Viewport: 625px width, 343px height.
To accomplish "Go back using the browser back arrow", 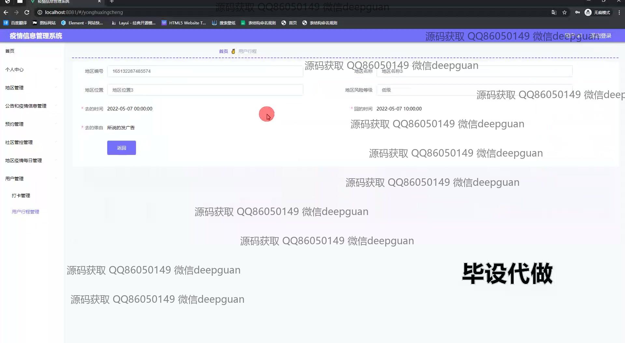I will coord(6,12).
